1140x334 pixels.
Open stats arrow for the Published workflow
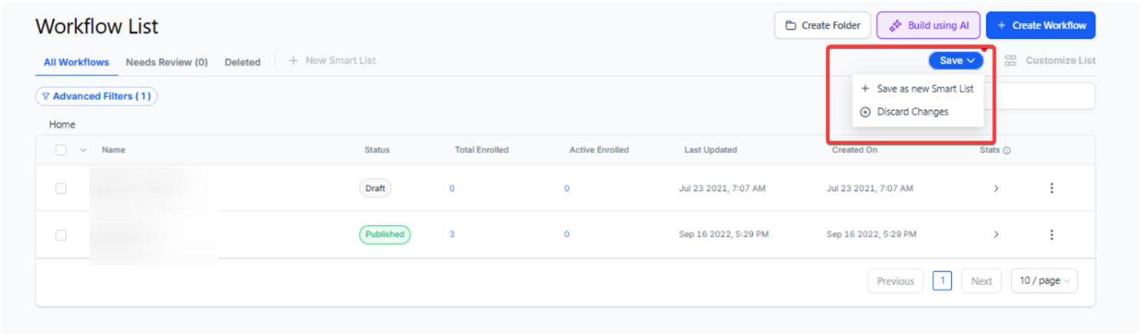click(x=996, y=235)
